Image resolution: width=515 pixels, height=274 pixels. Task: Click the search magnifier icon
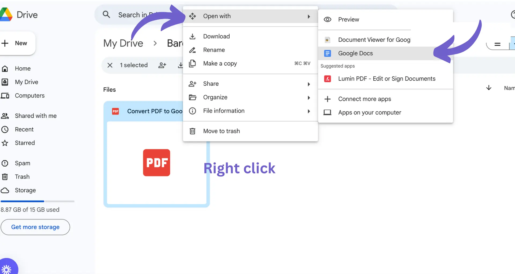click(x=106, y=15)
